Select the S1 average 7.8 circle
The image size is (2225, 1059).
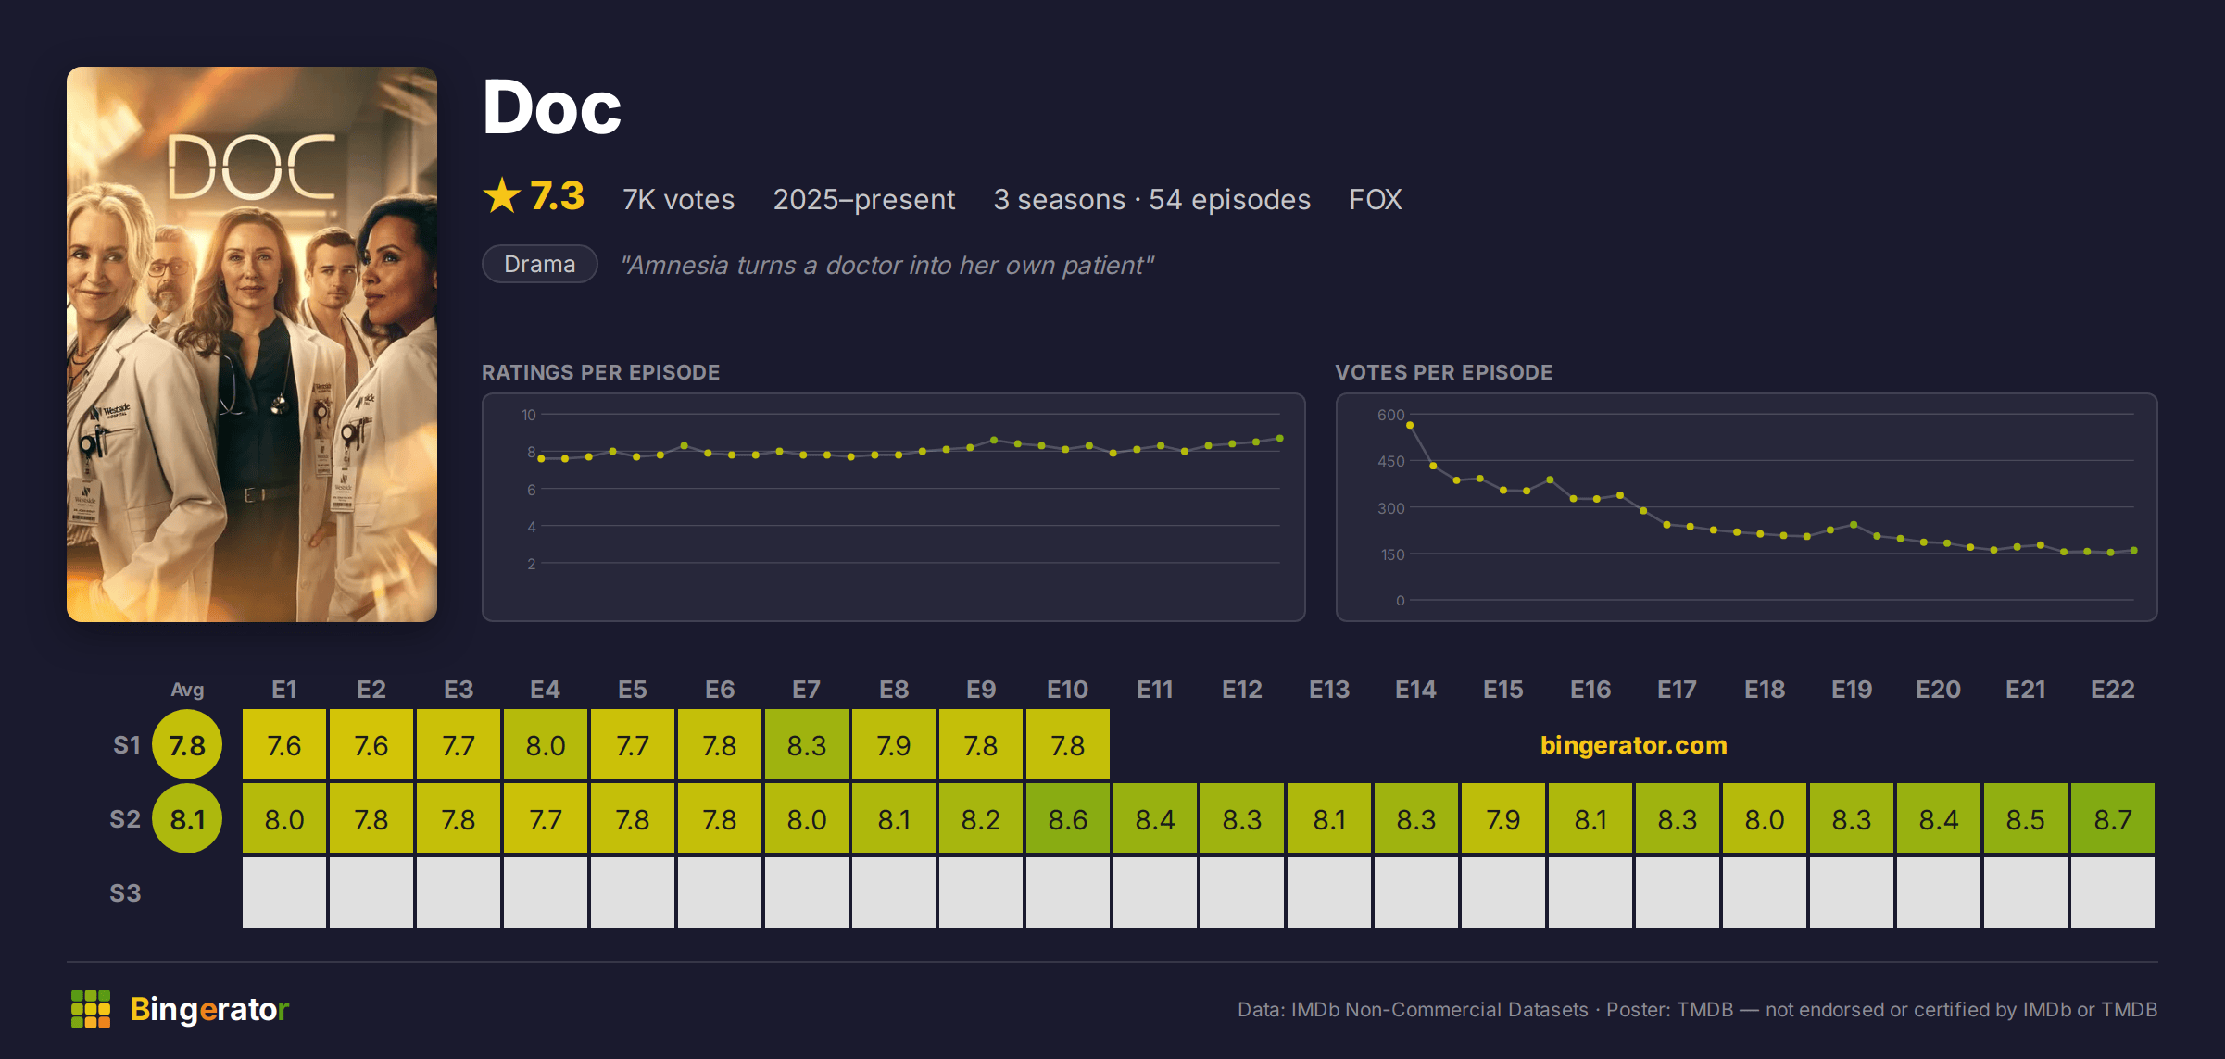[187, 745]
